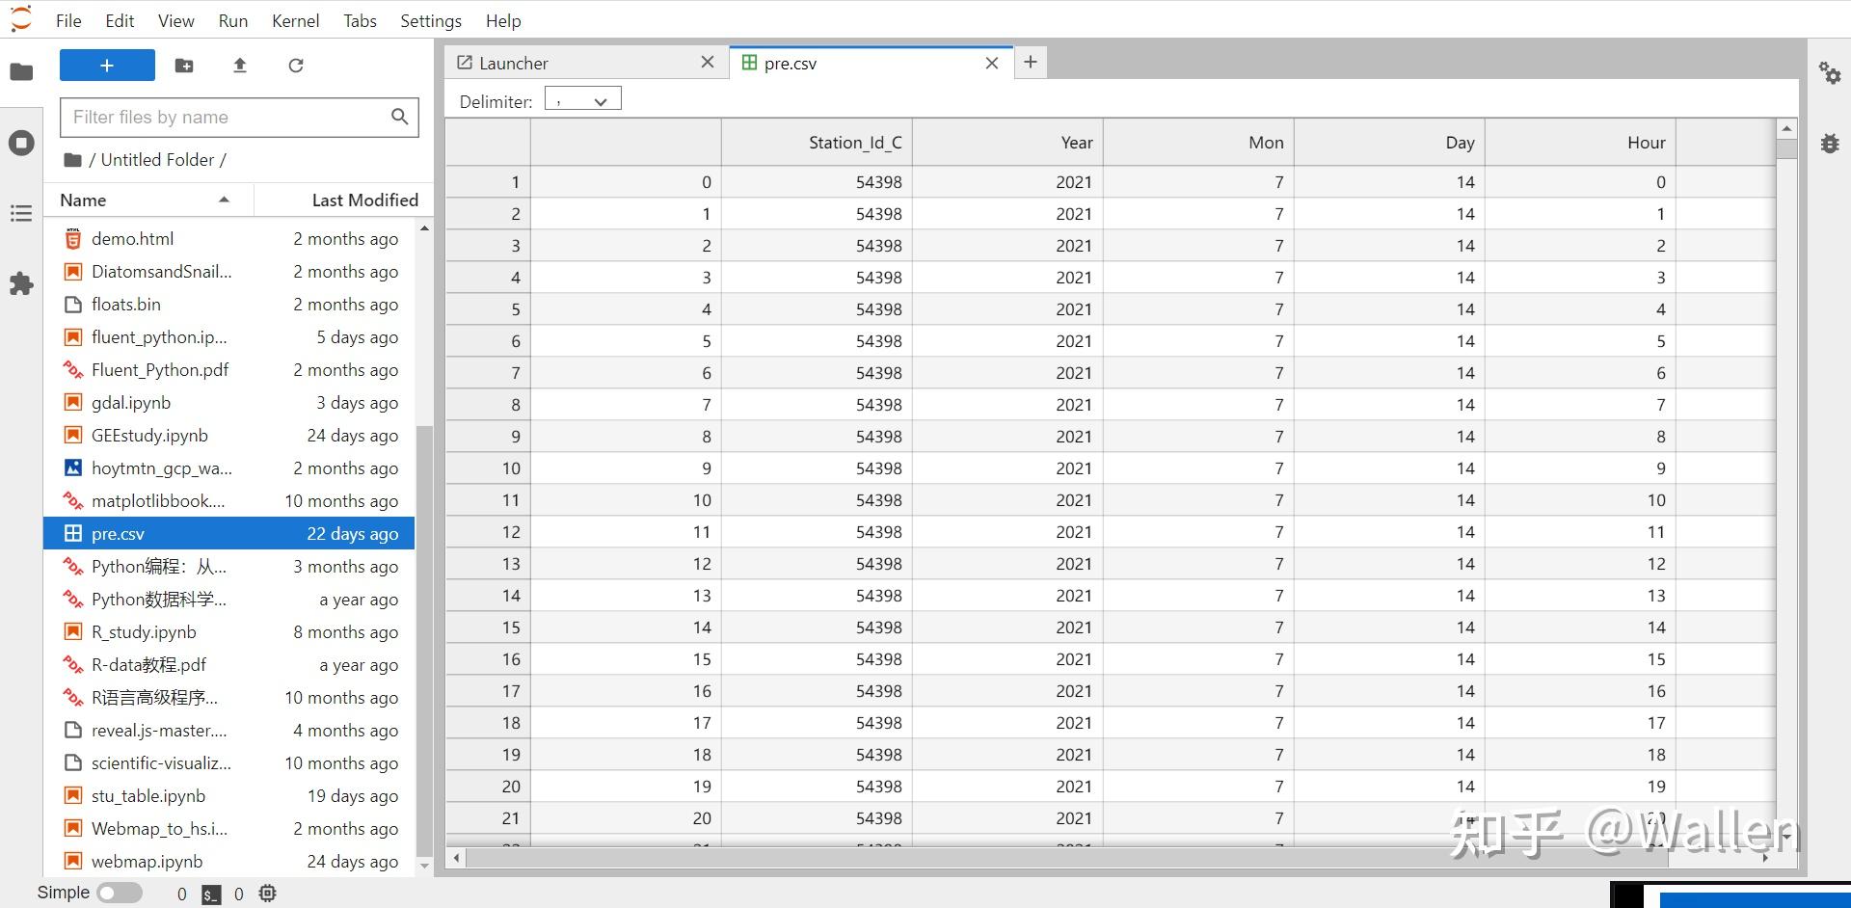Click the blue New Launcher plus button
The image size is (1851, 908).
click(x=107, y=65)
